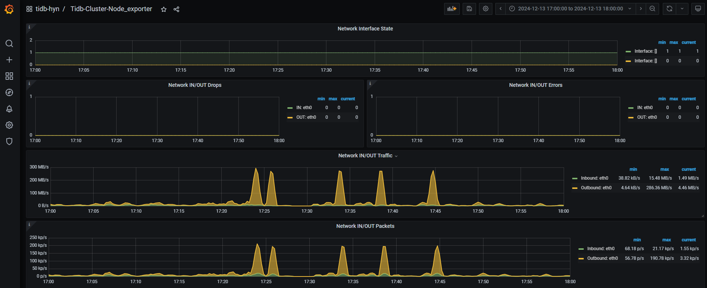Click the Create plus icon in sidebar

tap(9, 60)
